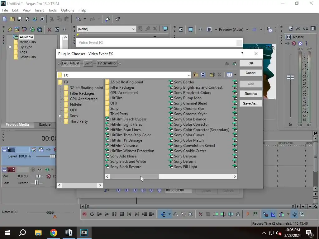The width and height of the screenshot is (319, 239).
Task: Switch to the Explorer tab
Action: [45, 124]
